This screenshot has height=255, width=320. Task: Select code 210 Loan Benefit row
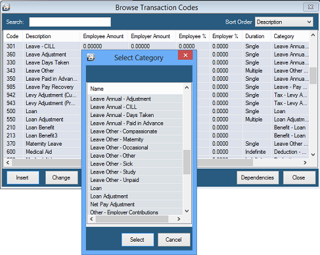43,127
